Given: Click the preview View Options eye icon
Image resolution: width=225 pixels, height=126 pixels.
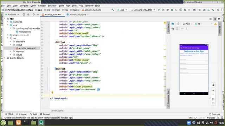Looking at the screenshot, I should coord(173,29).
